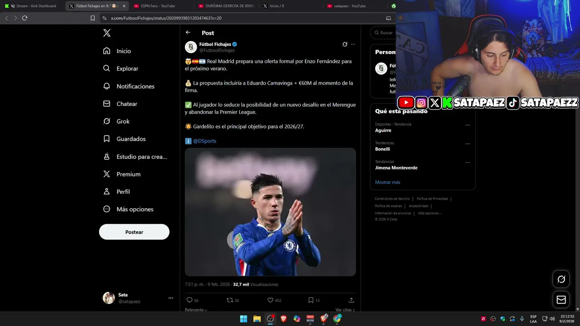This screenshot has height=326, width=580.
Task: Click the @DSports mention link
Action: point(204,141)
